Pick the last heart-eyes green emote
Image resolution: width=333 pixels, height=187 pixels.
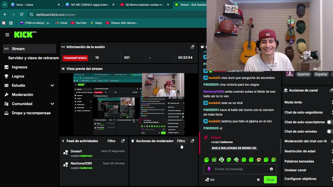pos(274,160)
